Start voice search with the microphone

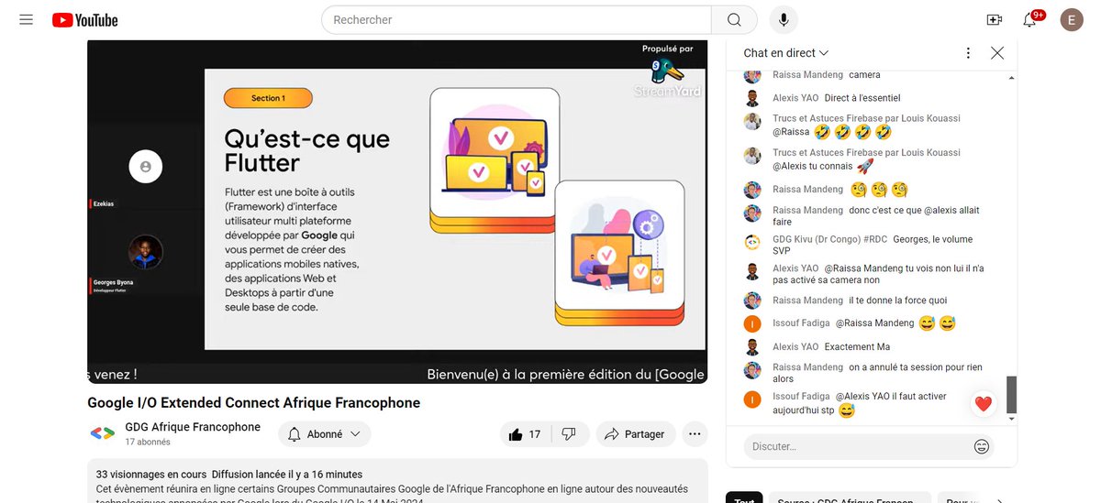[x=784, y=19]
